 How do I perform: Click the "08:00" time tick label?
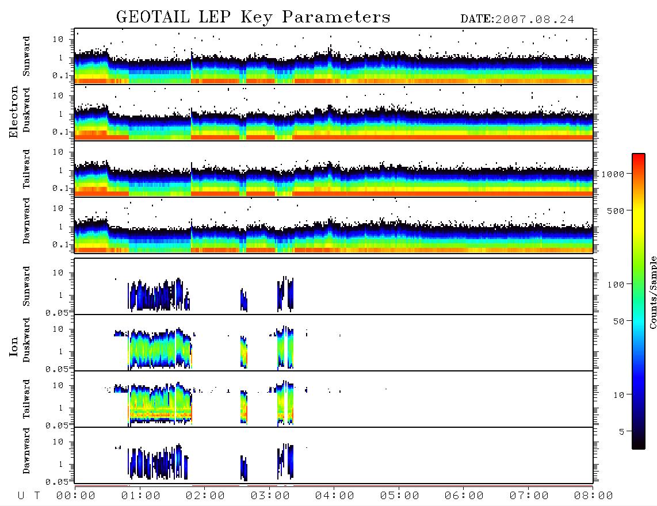593,496
